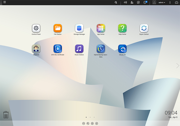Screen dimensions: 180x126
Task: Open the resource monitor dashboard gauge
Action: coord(176,3)
